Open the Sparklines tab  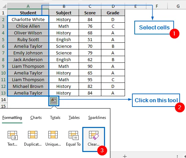[97, 118]
